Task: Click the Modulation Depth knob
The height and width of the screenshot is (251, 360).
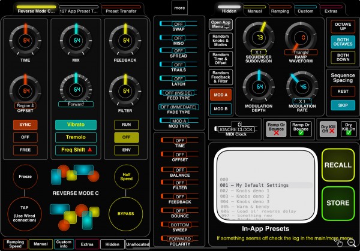Action: coord(259,87)
